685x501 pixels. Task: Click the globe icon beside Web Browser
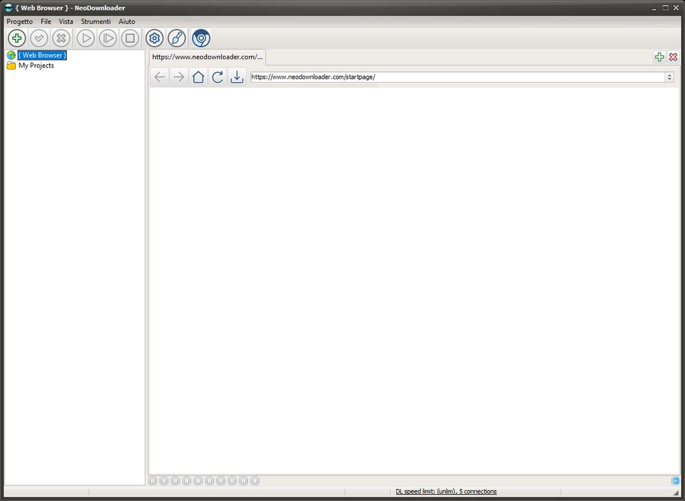pyautogui.click(x=11, y=55)
